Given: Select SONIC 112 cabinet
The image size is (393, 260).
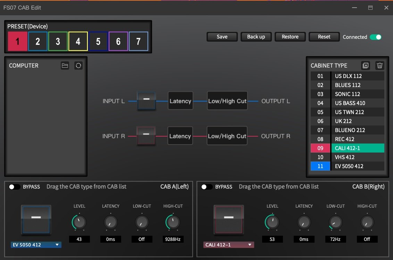Looking at the screenshot, I should [x=348, y=94].
